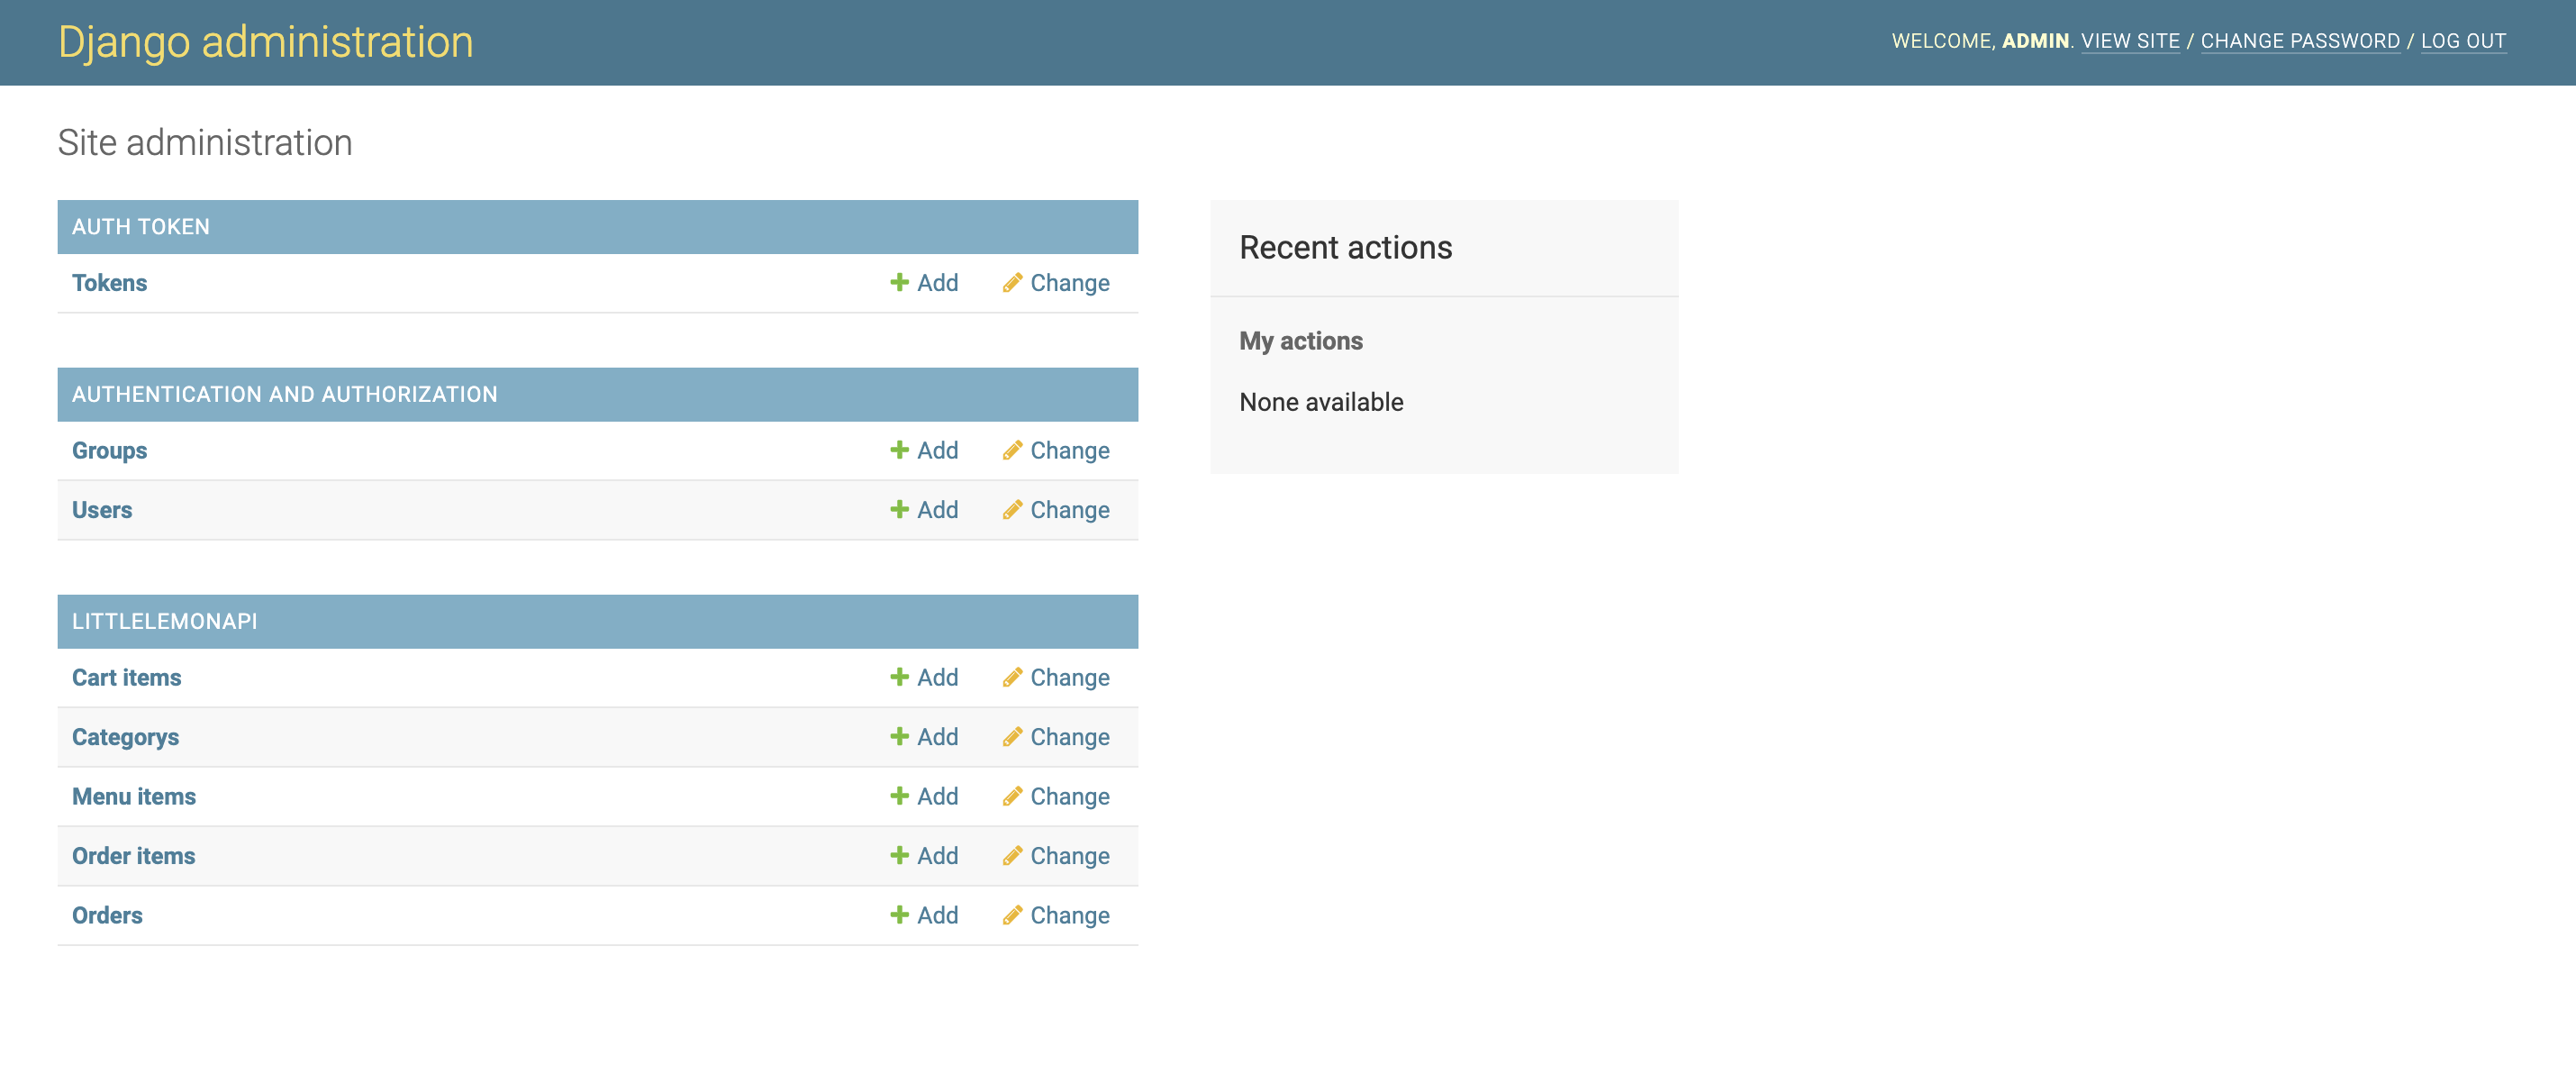Click the Change text link for Order items

pos(1069,856)
